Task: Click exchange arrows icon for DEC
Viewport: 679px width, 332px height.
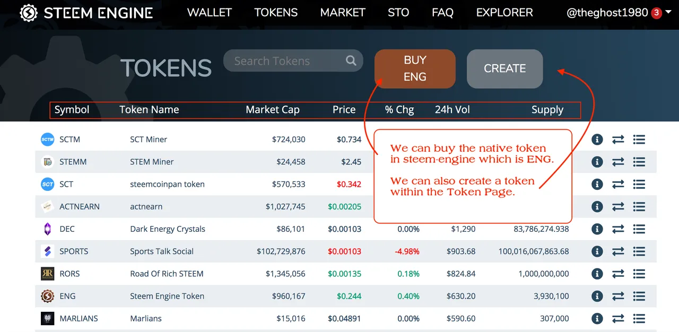Action: coord(618,229)
